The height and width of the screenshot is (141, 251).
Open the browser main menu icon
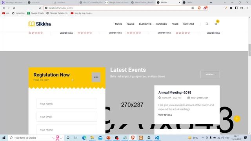(247, 8)
